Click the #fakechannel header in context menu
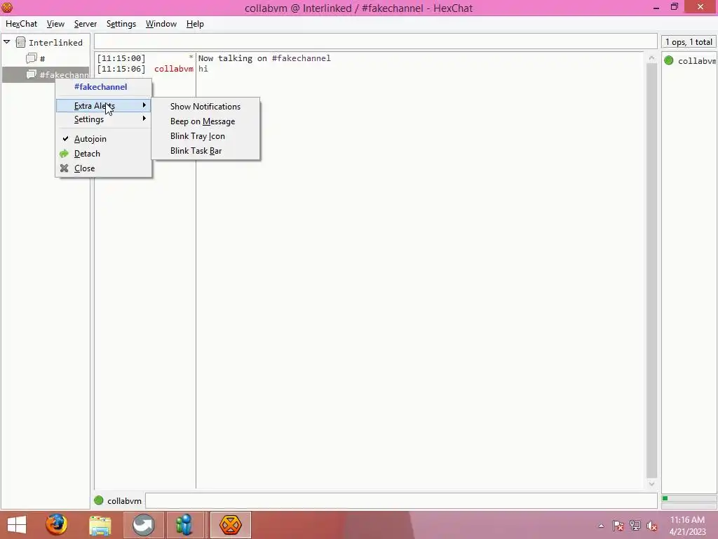Screen dimensions: 718x539 (101, 86)
